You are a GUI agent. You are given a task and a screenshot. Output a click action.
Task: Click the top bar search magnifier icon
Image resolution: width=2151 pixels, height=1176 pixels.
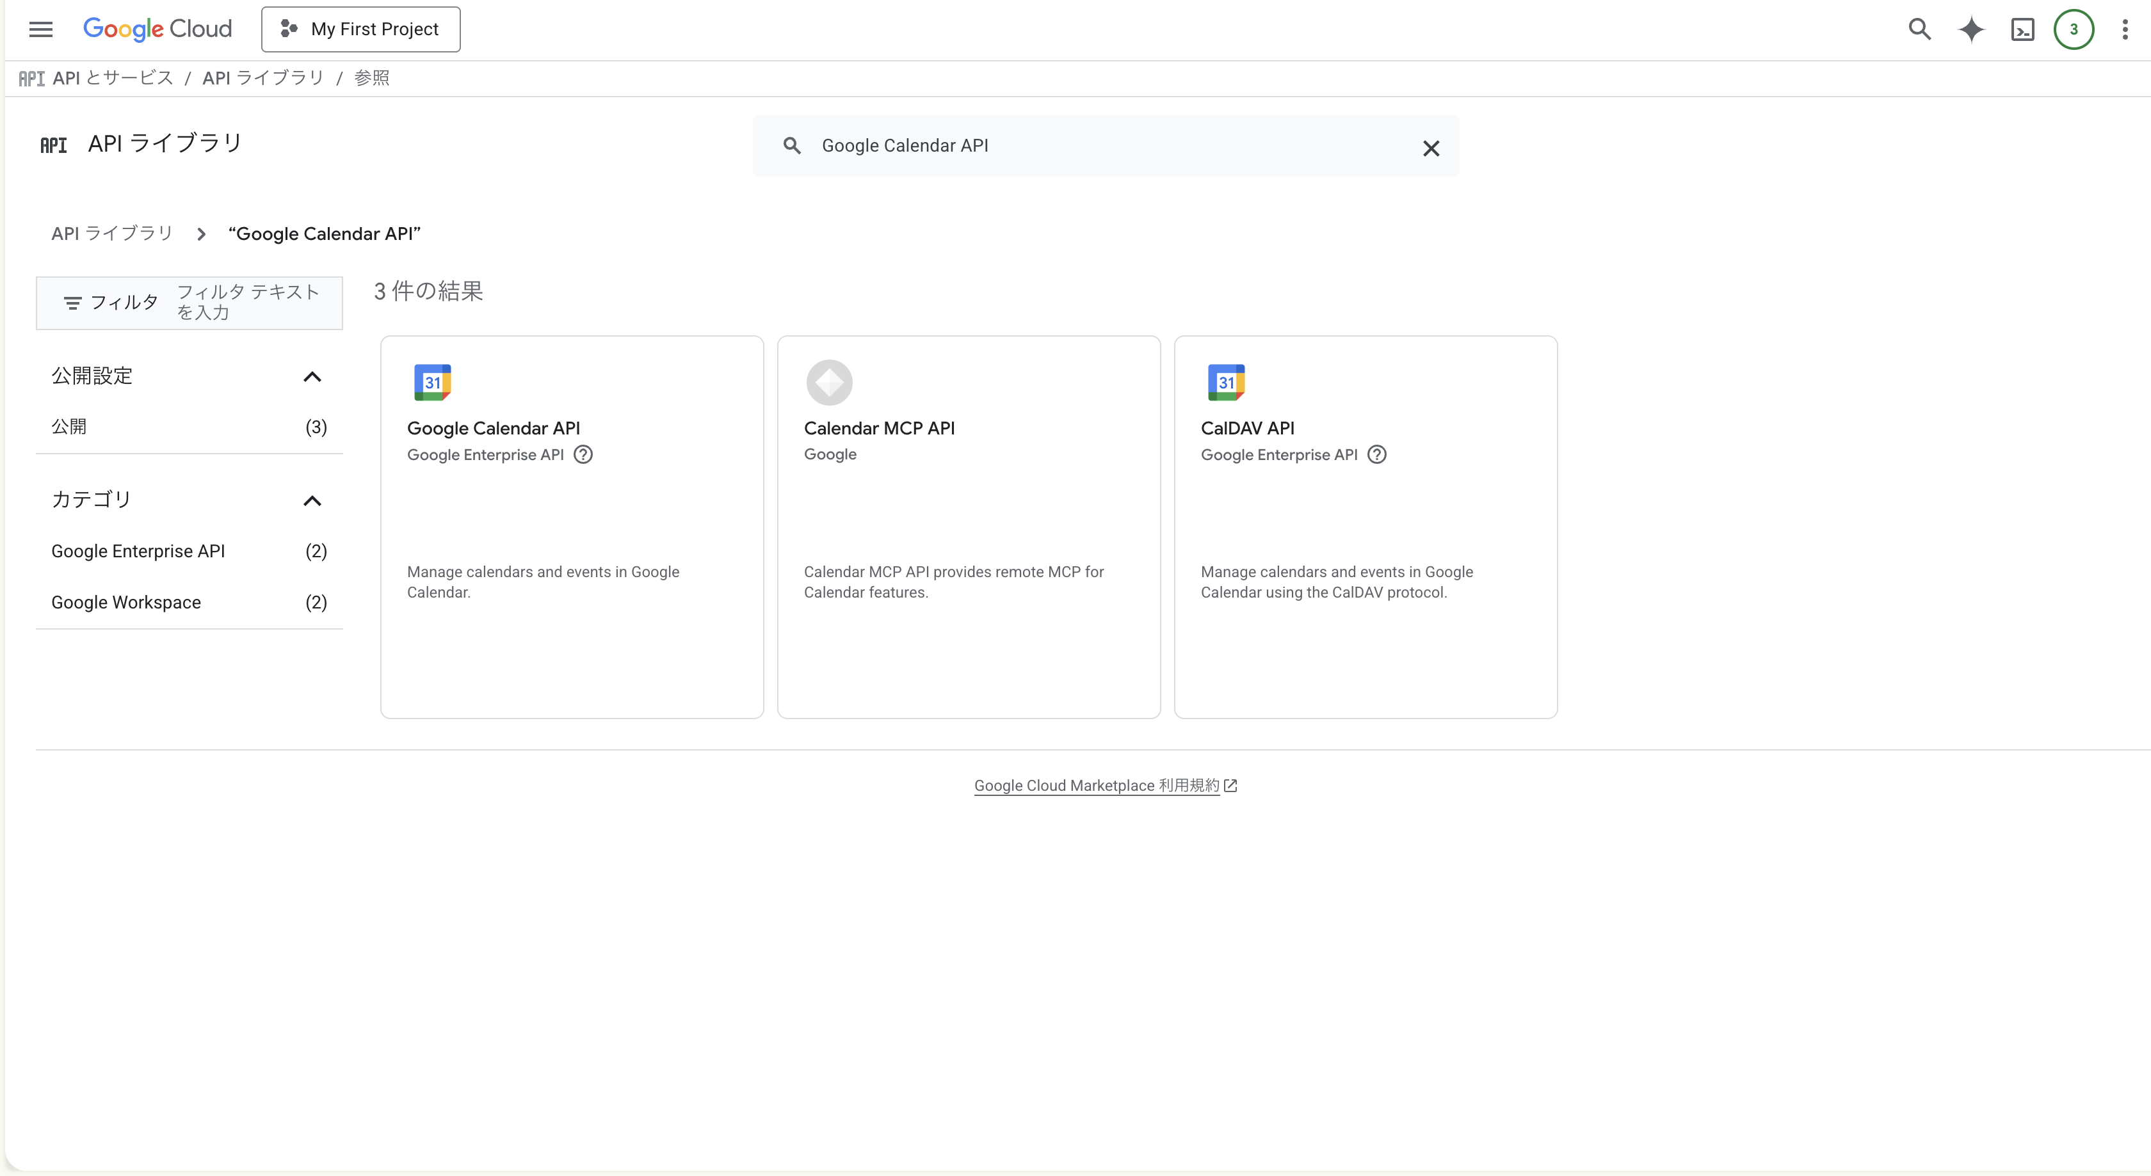1920,29
